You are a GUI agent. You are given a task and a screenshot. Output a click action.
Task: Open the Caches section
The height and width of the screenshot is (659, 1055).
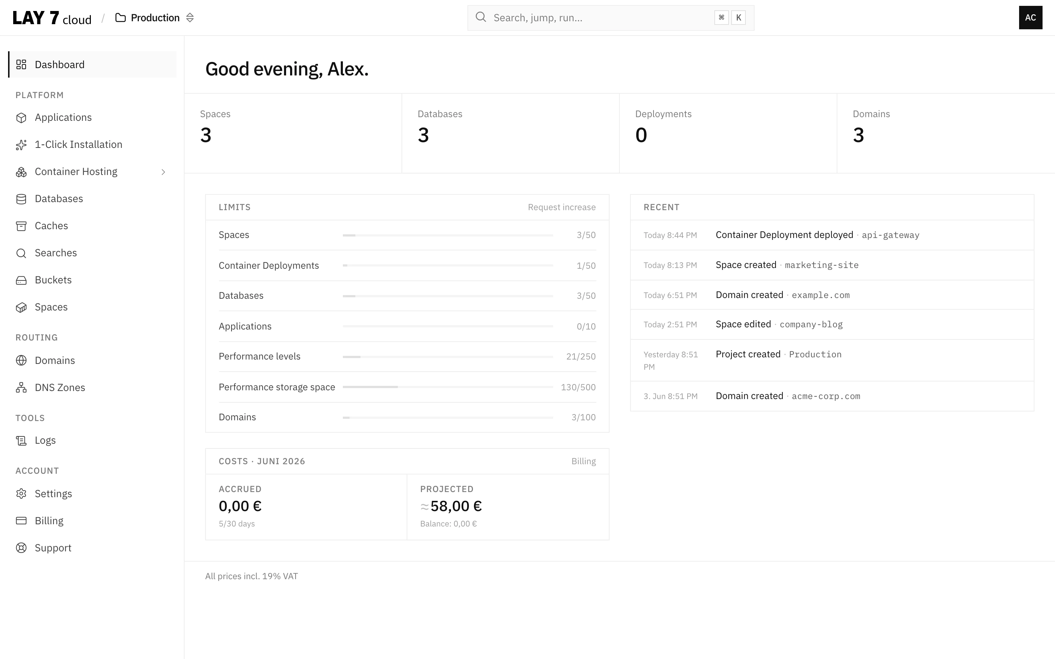tap(92, 226)
